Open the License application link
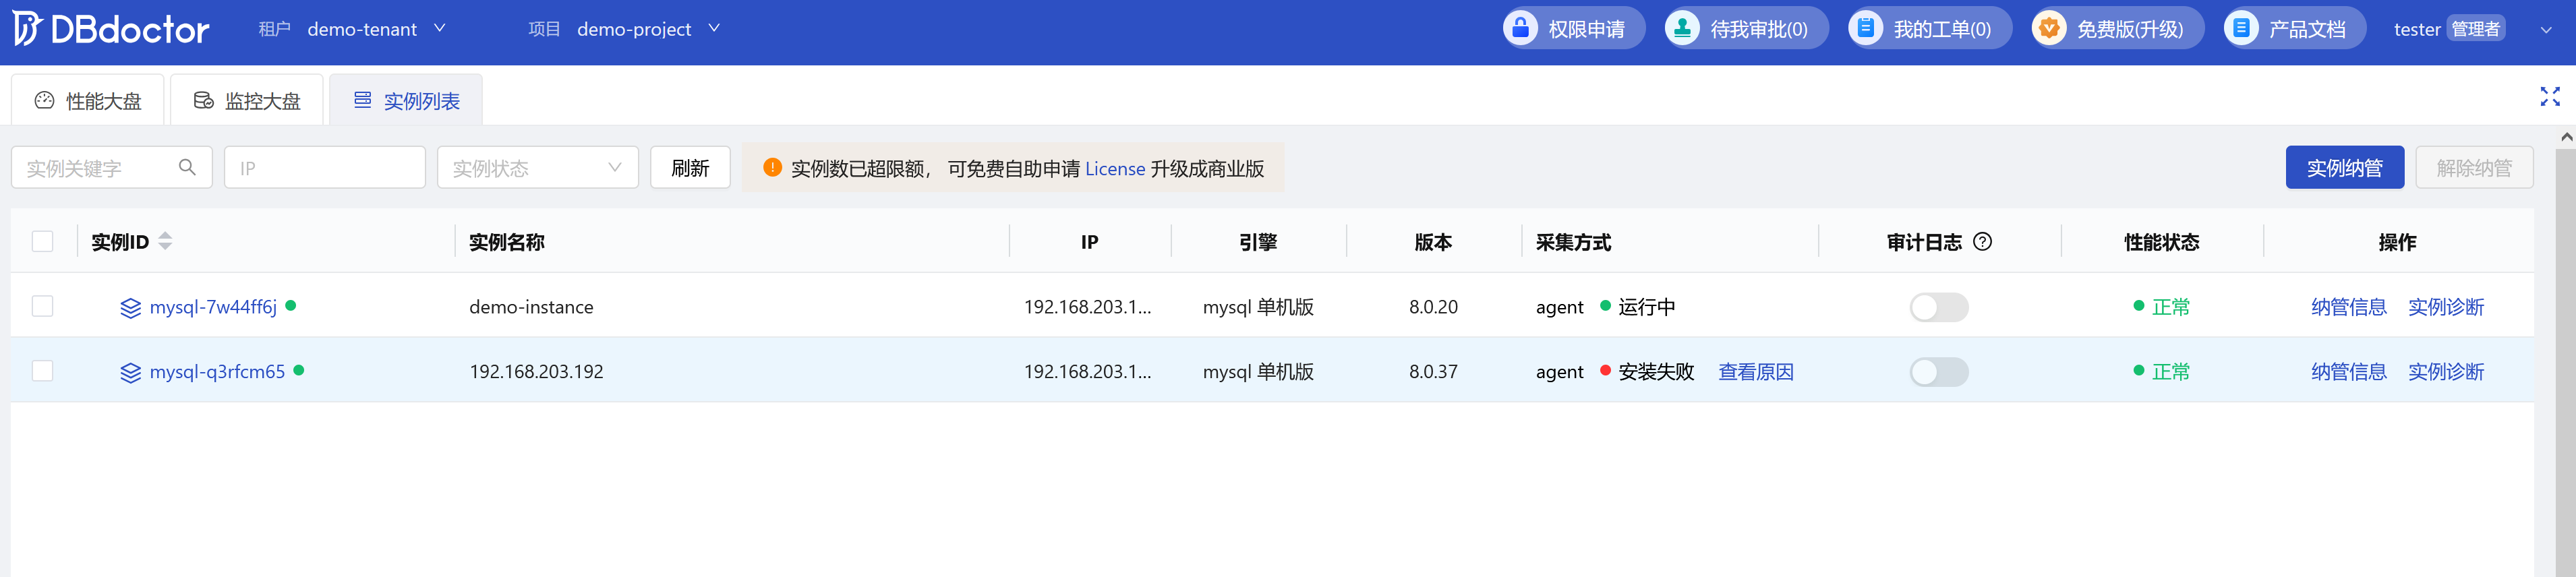Viewport: 2576px width, 577px height. point(1115,169)
